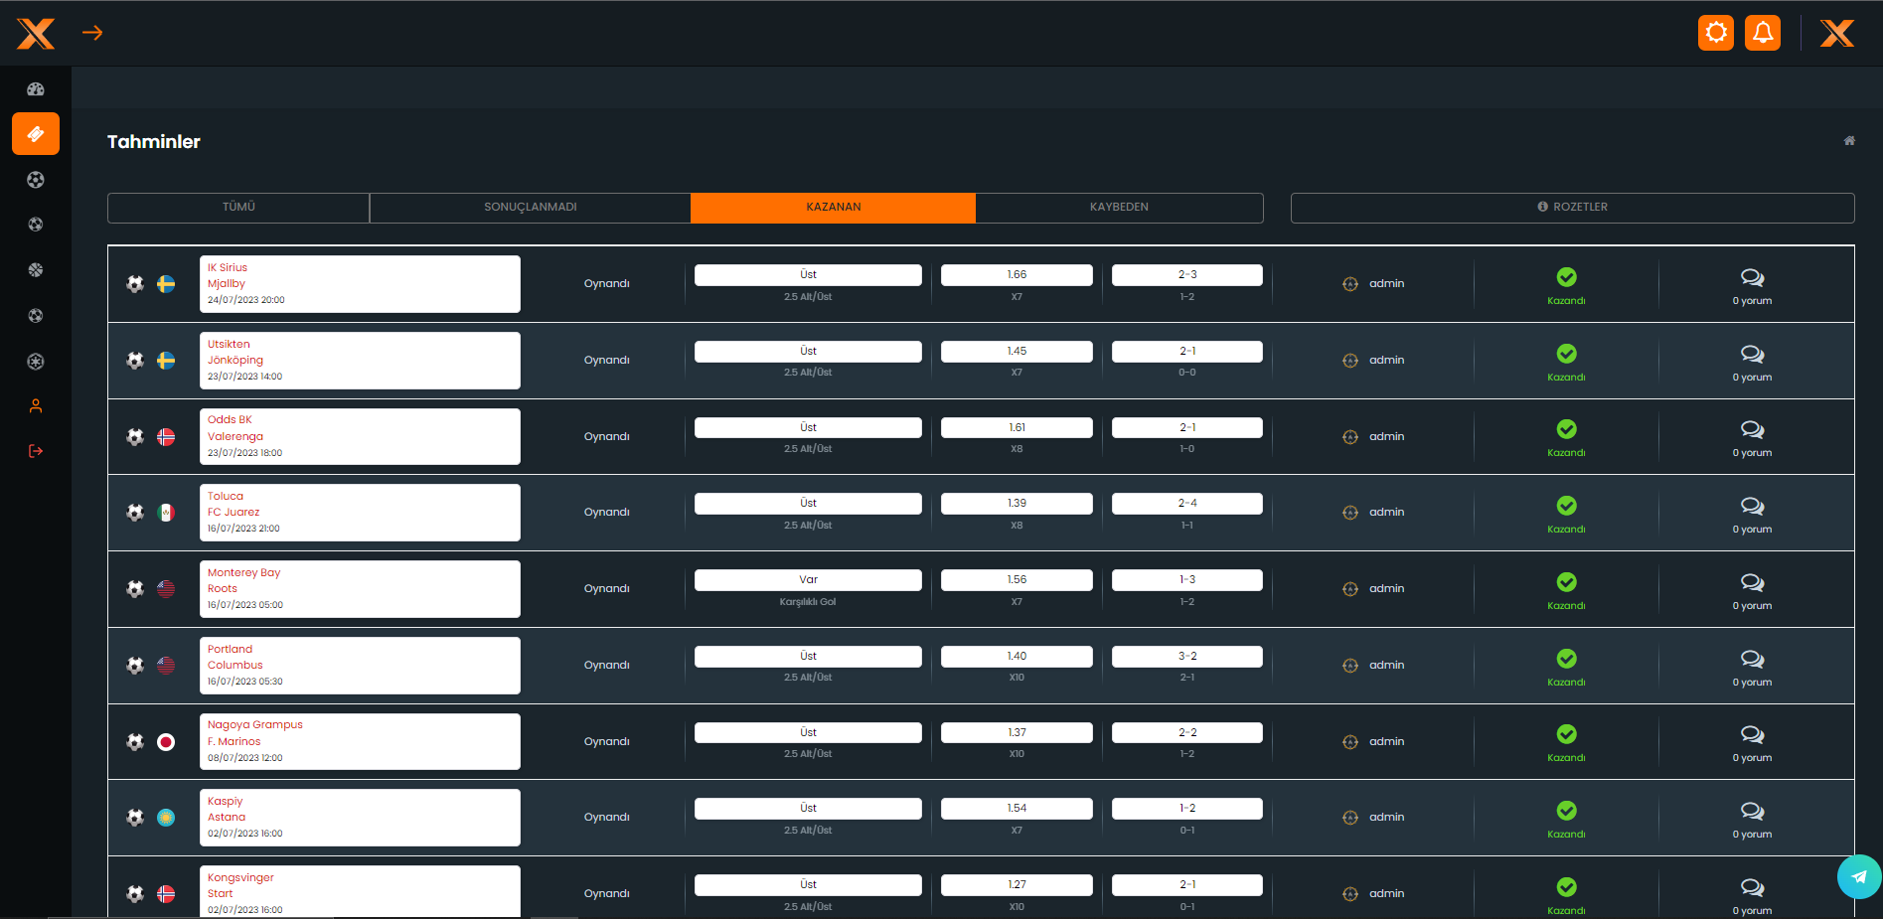The image size is (1883, 919).
Task: Open the user profile sidebar icon
Action: point(36,406)
